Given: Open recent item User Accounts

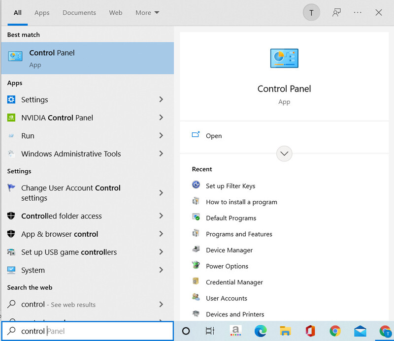Looking at the screenshot, I should pyautogui.click(x=227, y=298).
